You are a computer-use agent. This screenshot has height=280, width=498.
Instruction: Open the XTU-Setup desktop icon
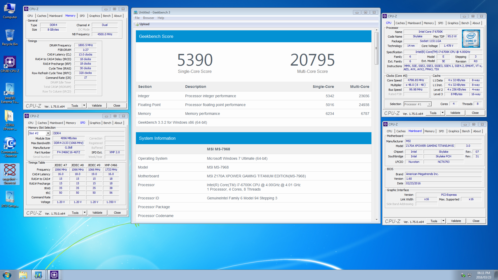pos(10,199)
